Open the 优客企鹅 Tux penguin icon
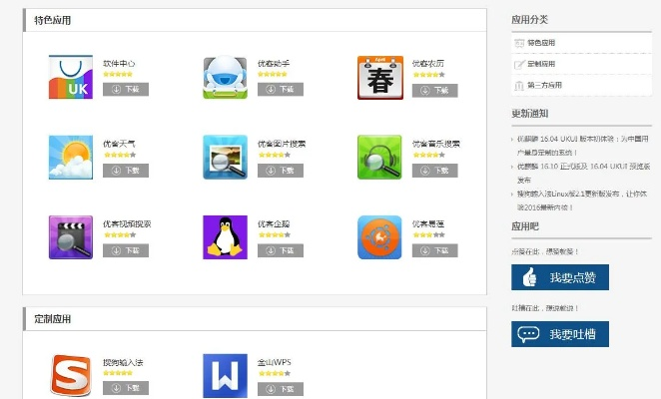 coord(225,237)
